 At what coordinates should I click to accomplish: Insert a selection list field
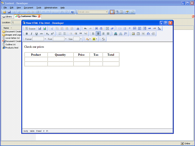point(144,28)
